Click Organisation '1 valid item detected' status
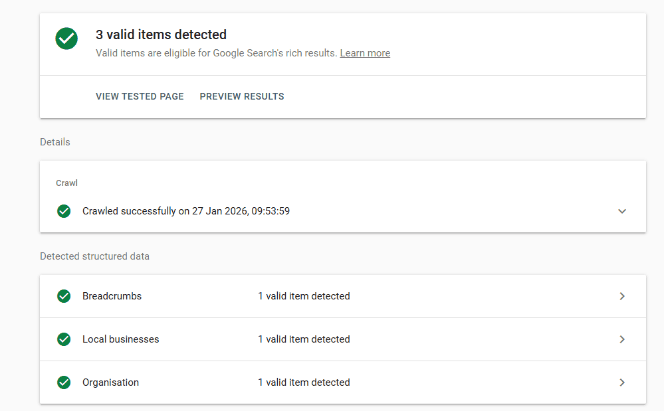Image resolution: width=664 pixels, height=411 pixels. [x=304, y=382]
